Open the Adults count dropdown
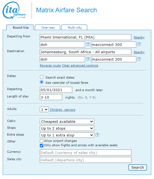 (44, 109)
